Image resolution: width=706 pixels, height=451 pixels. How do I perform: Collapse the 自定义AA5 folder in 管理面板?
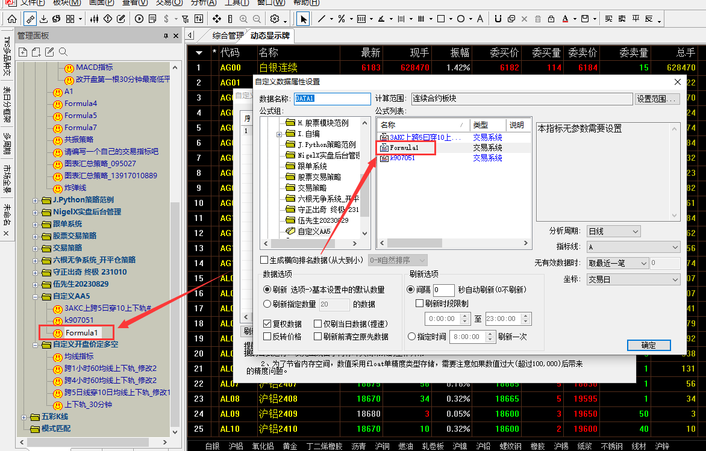tap(35, 297)
